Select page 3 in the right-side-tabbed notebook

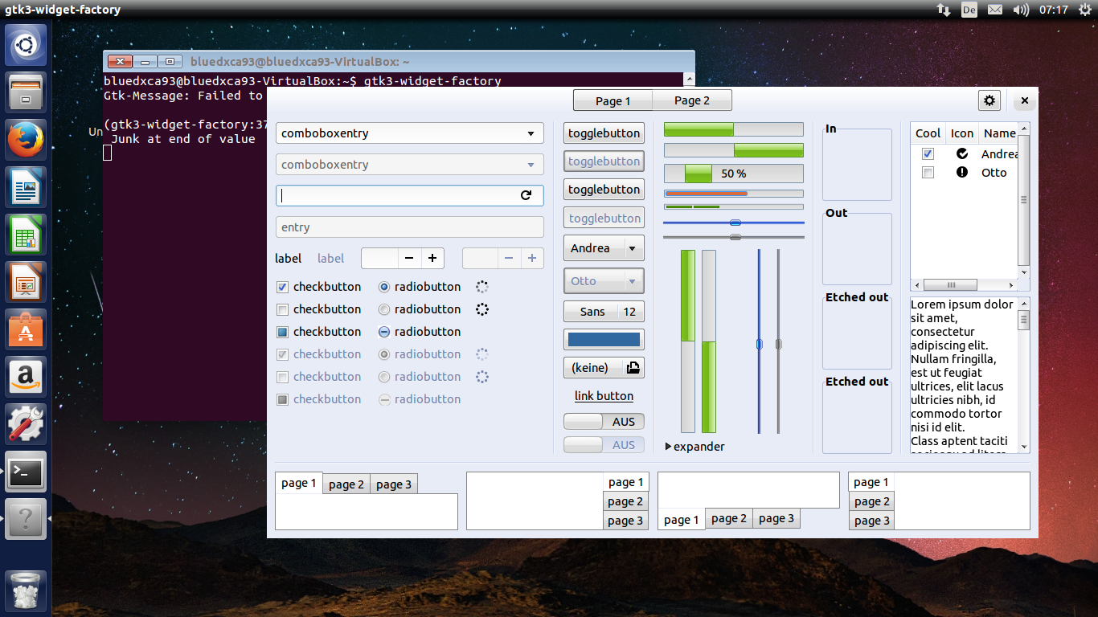625,521
